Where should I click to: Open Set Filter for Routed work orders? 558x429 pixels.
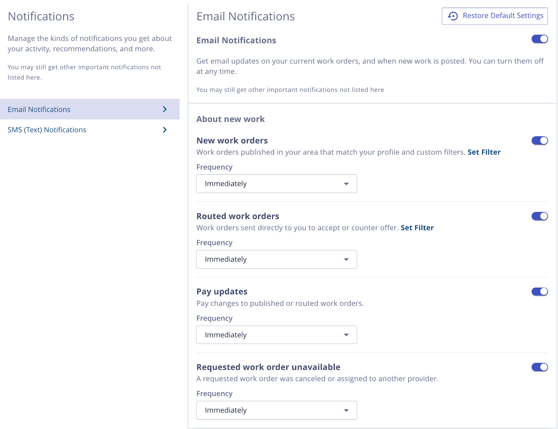coord(417,227)
